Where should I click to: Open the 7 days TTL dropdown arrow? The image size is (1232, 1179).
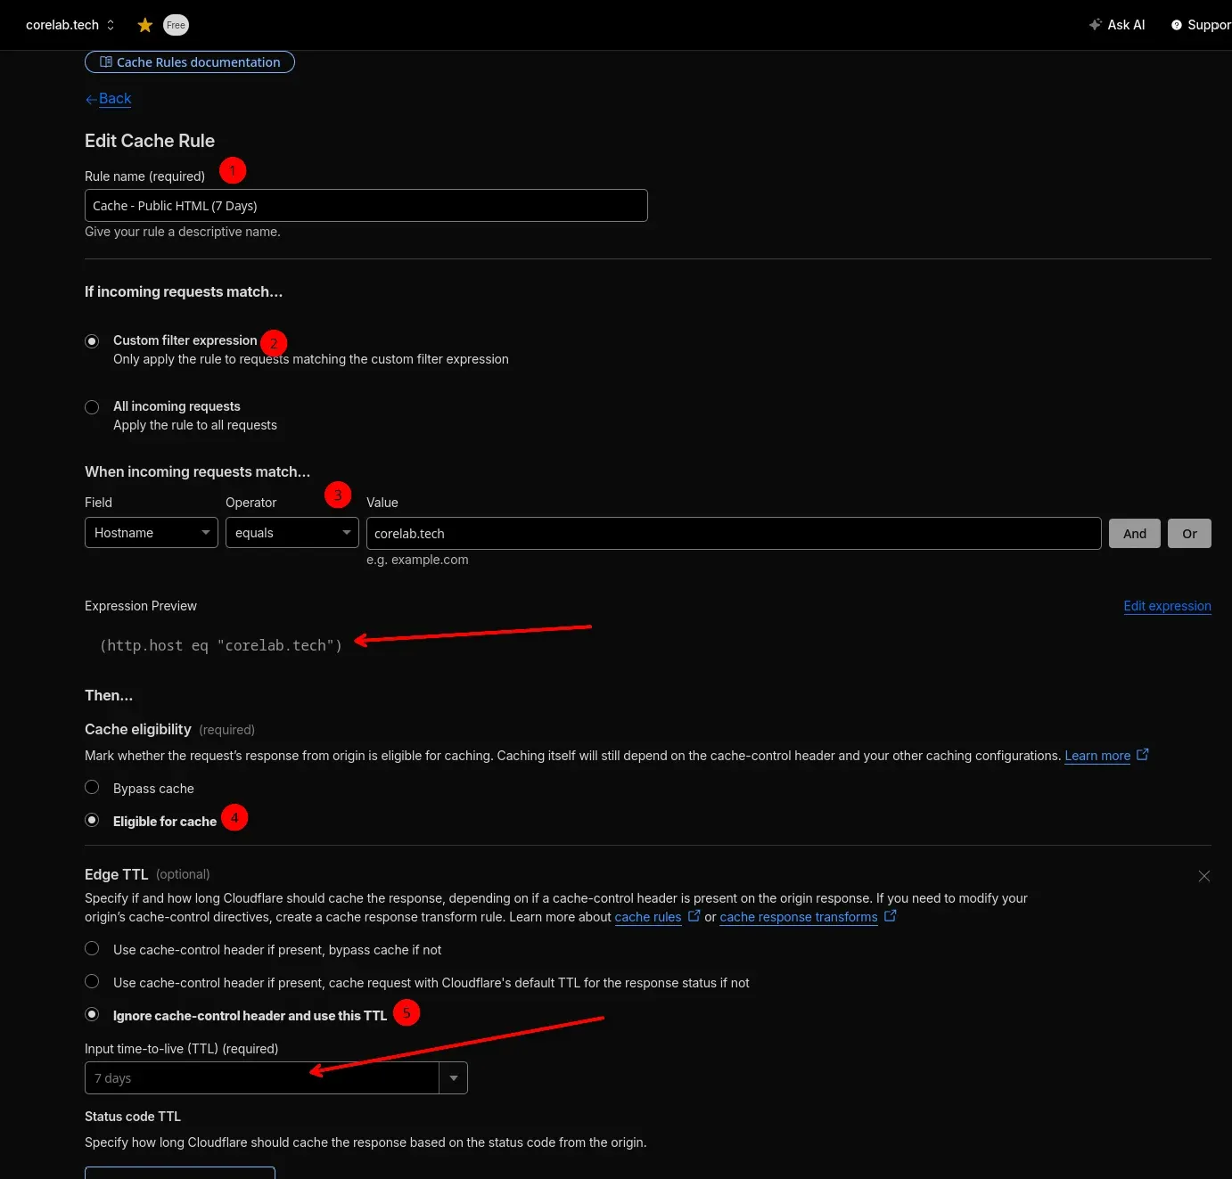[x=454, y=1078]
